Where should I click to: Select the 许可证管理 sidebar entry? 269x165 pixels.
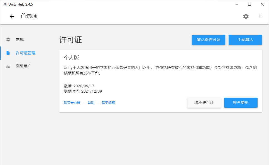[x=26, y=53]
